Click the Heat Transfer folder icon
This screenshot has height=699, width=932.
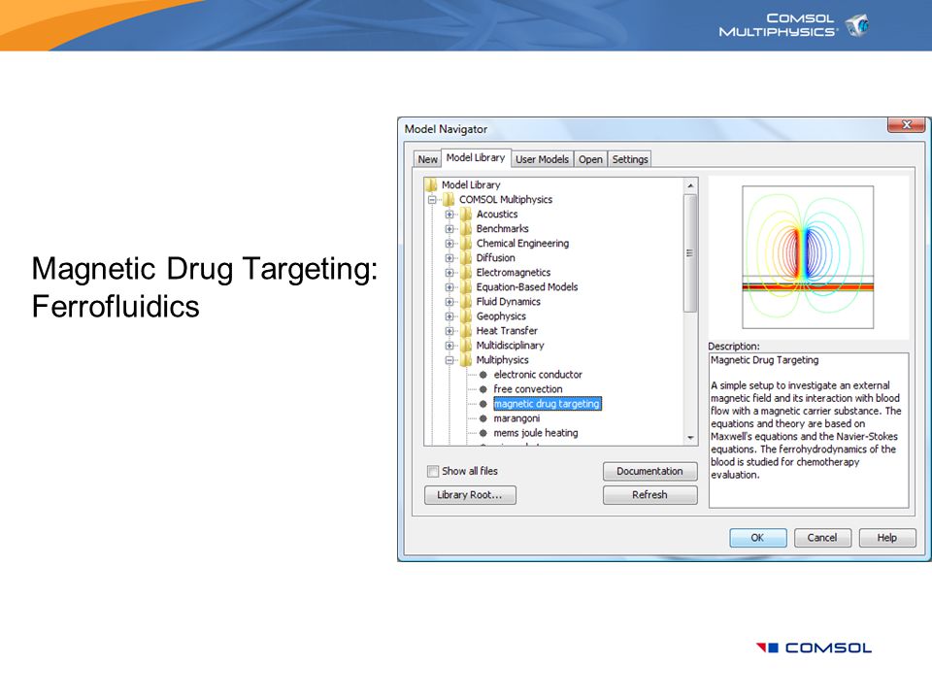coord(467,330)
